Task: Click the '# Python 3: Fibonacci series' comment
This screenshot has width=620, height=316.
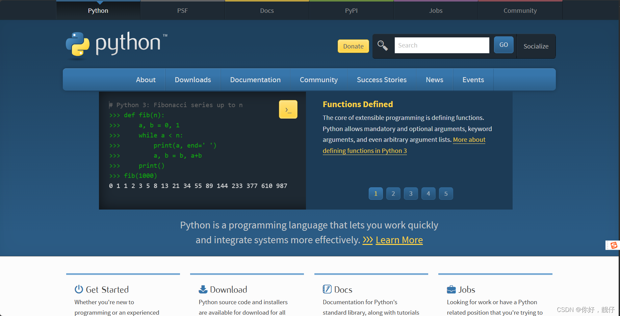Action: pos(176,105)
